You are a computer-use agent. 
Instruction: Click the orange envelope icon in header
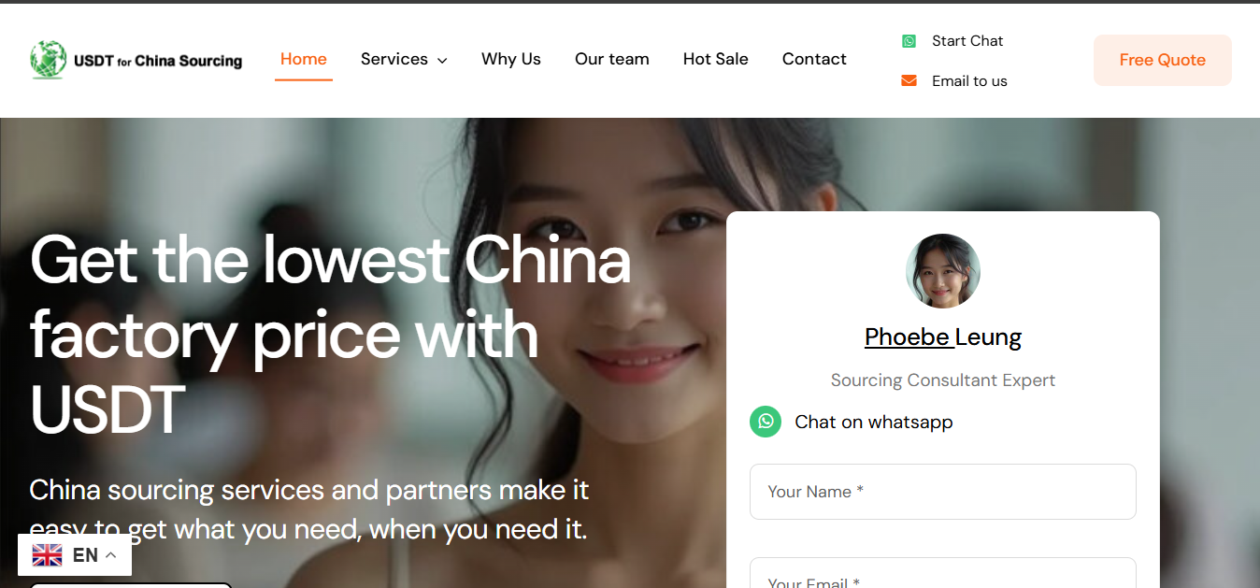[x=909, y=80]
